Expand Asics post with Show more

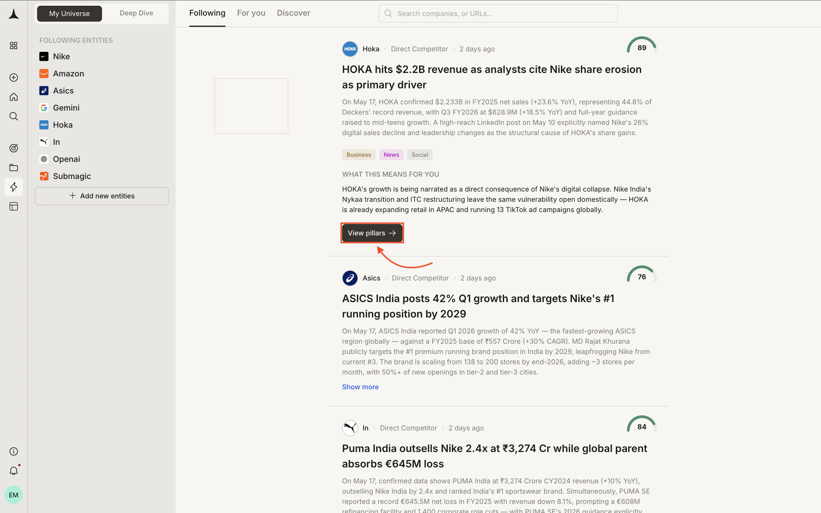click(360, 387)
